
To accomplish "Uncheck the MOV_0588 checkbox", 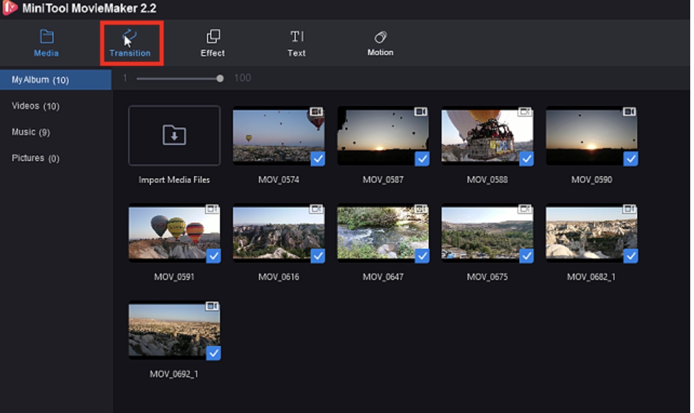I will 526,158.
